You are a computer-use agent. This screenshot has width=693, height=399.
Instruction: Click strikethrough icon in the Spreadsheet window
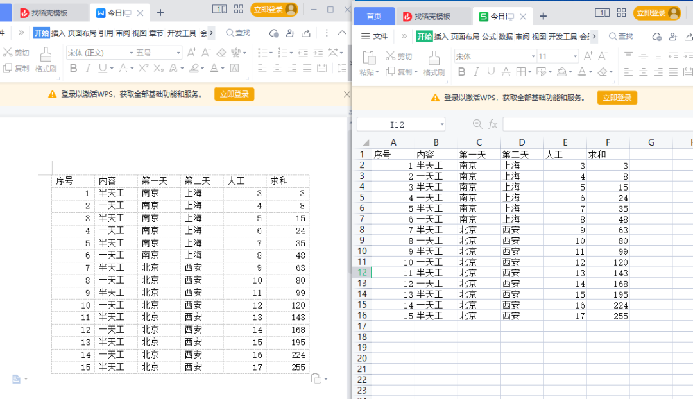click(506, 72)
